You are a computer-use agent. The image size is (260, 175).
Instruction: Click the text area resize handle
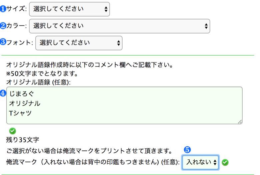coord(240,122)
